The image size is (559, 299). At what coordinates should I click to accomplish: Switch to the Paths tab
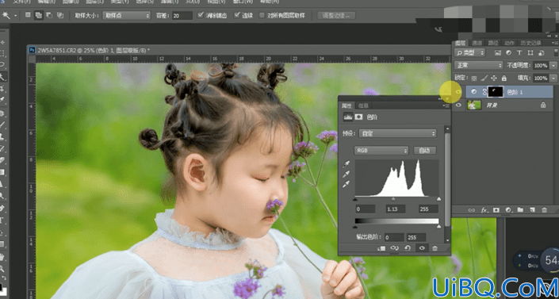(x=493, y=43)
